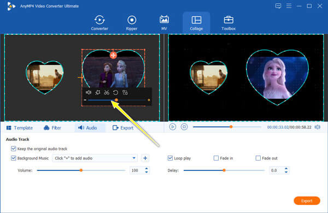Switch to the Export tab
The width and height of the screenshot is (328, 213).
(x=123, y=128)
